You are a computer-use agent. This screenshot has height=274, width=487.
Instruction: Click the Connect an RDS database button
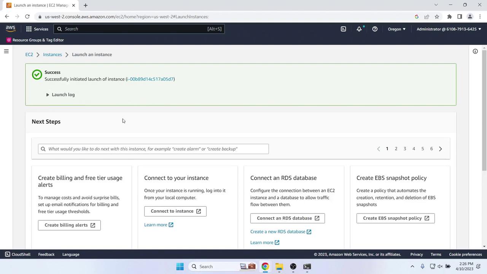coord(288,218)
